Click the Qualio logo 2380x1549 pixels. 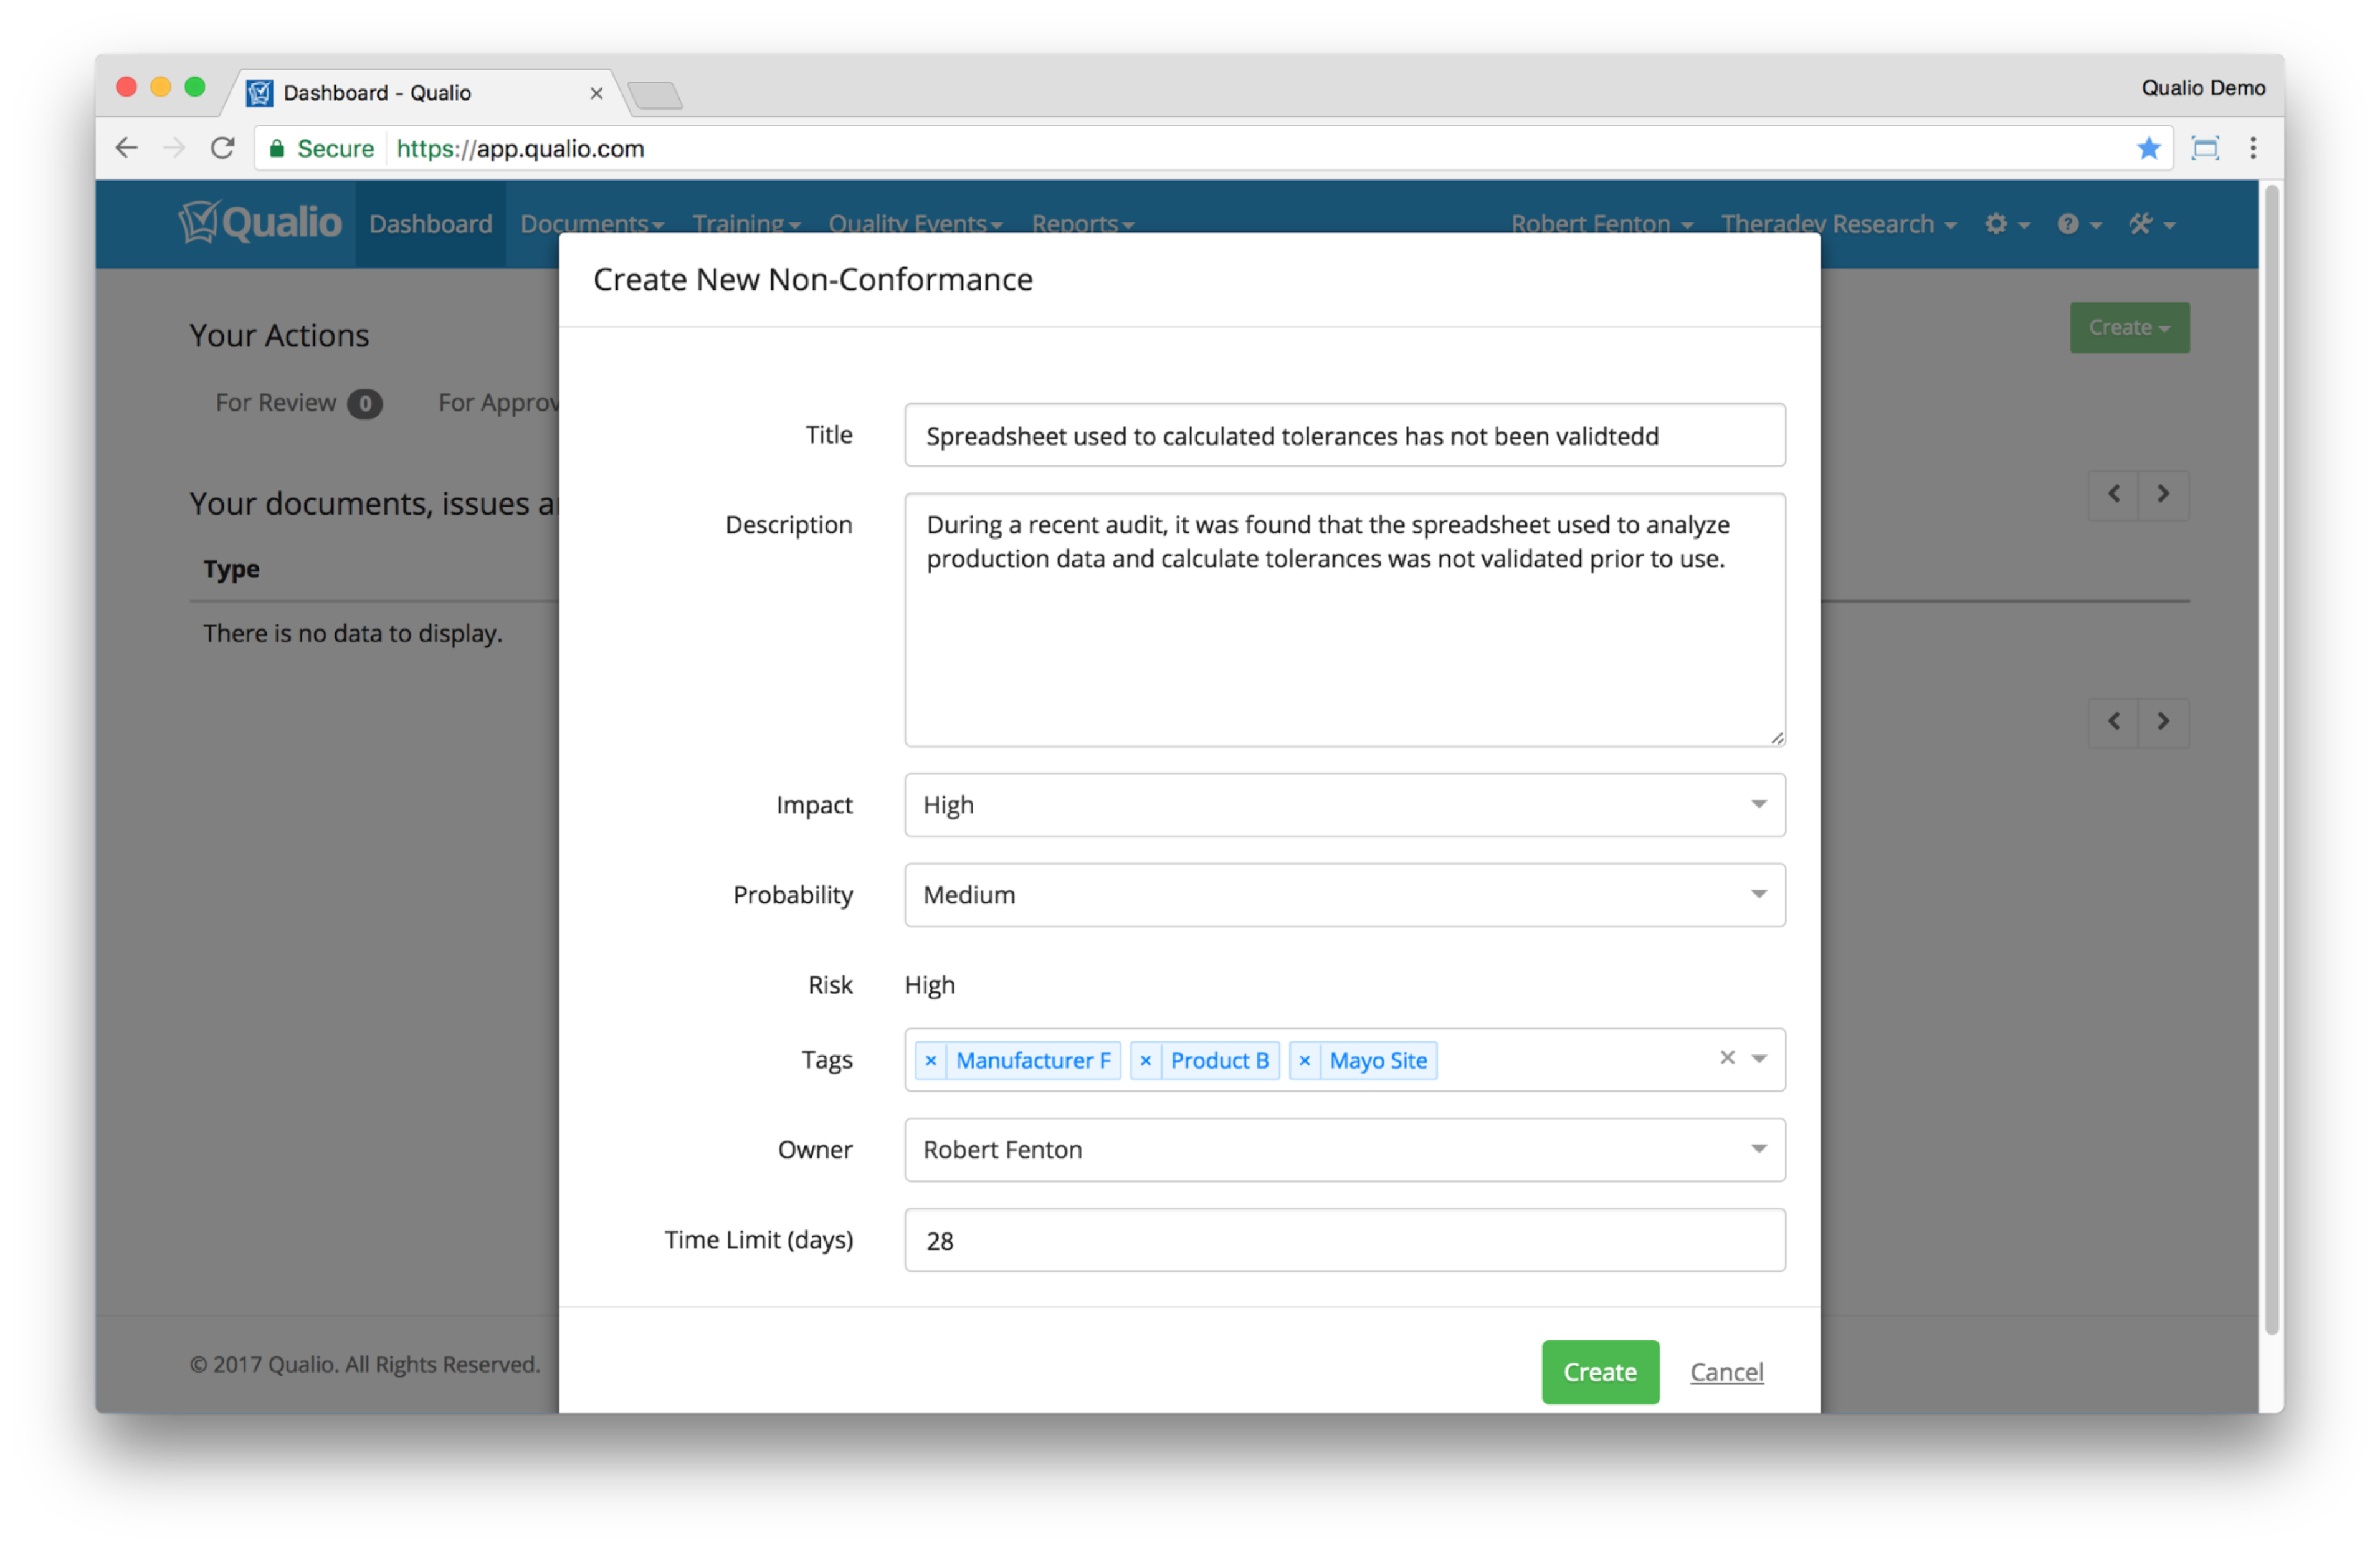pyautogui.click(x=260, y=222)
